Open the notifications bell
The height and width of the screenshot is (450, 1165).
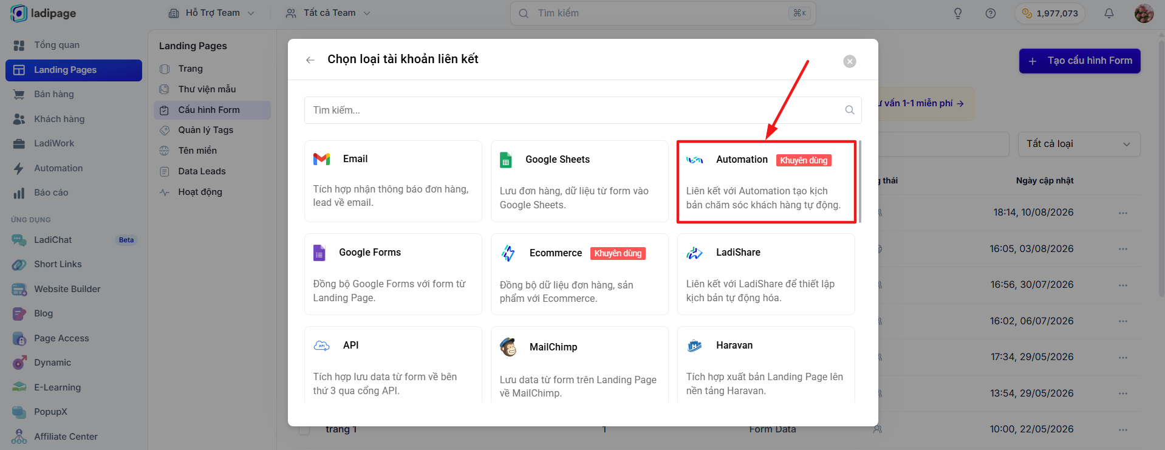point(1109,13)
